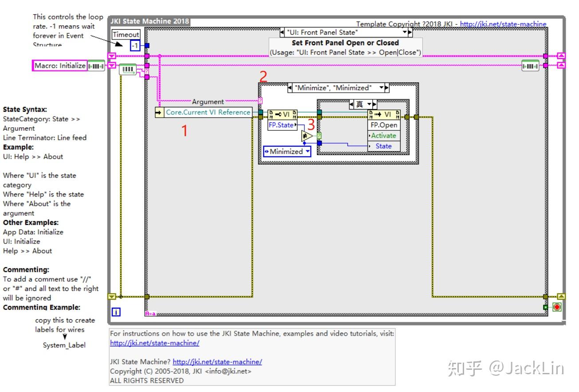Click the next-case arrow on Front Panel State selector
The height and width of the screenshot is (392, 579).
(x=410, y=32)
